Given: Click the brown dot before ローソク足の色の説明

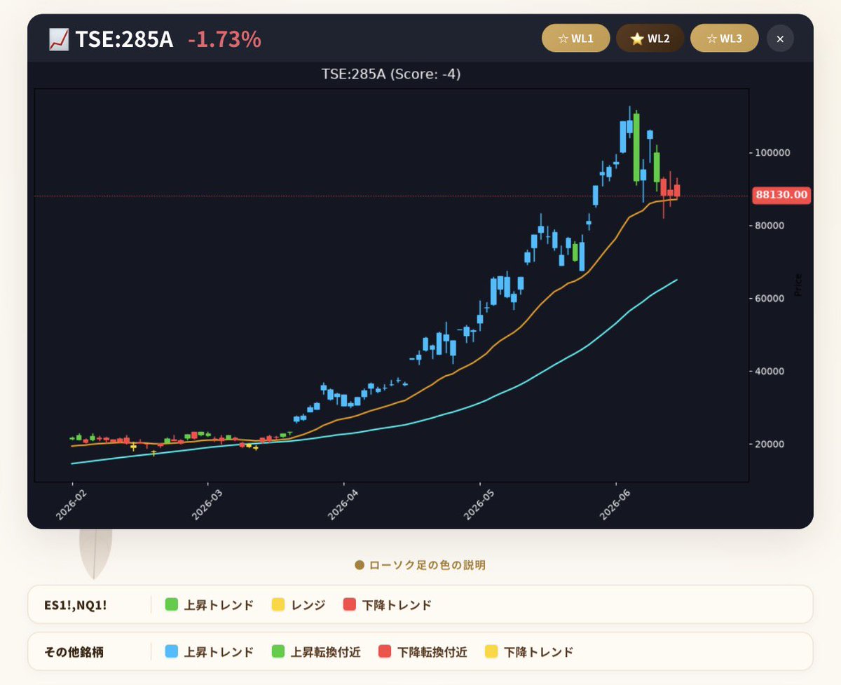Looking at the screenshot, I should (360, 565).
